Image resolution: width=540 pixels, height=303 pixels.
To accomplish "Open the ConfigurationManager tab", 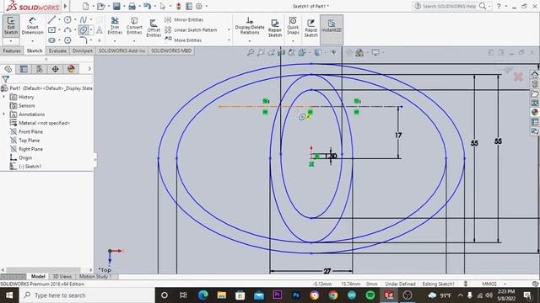I will click(40, 69).
